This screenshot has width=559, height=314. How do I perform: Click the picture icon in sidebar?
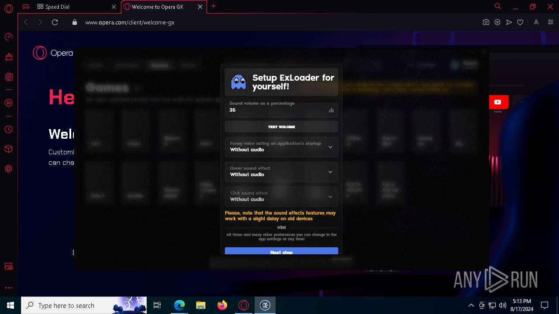point(8,266)
